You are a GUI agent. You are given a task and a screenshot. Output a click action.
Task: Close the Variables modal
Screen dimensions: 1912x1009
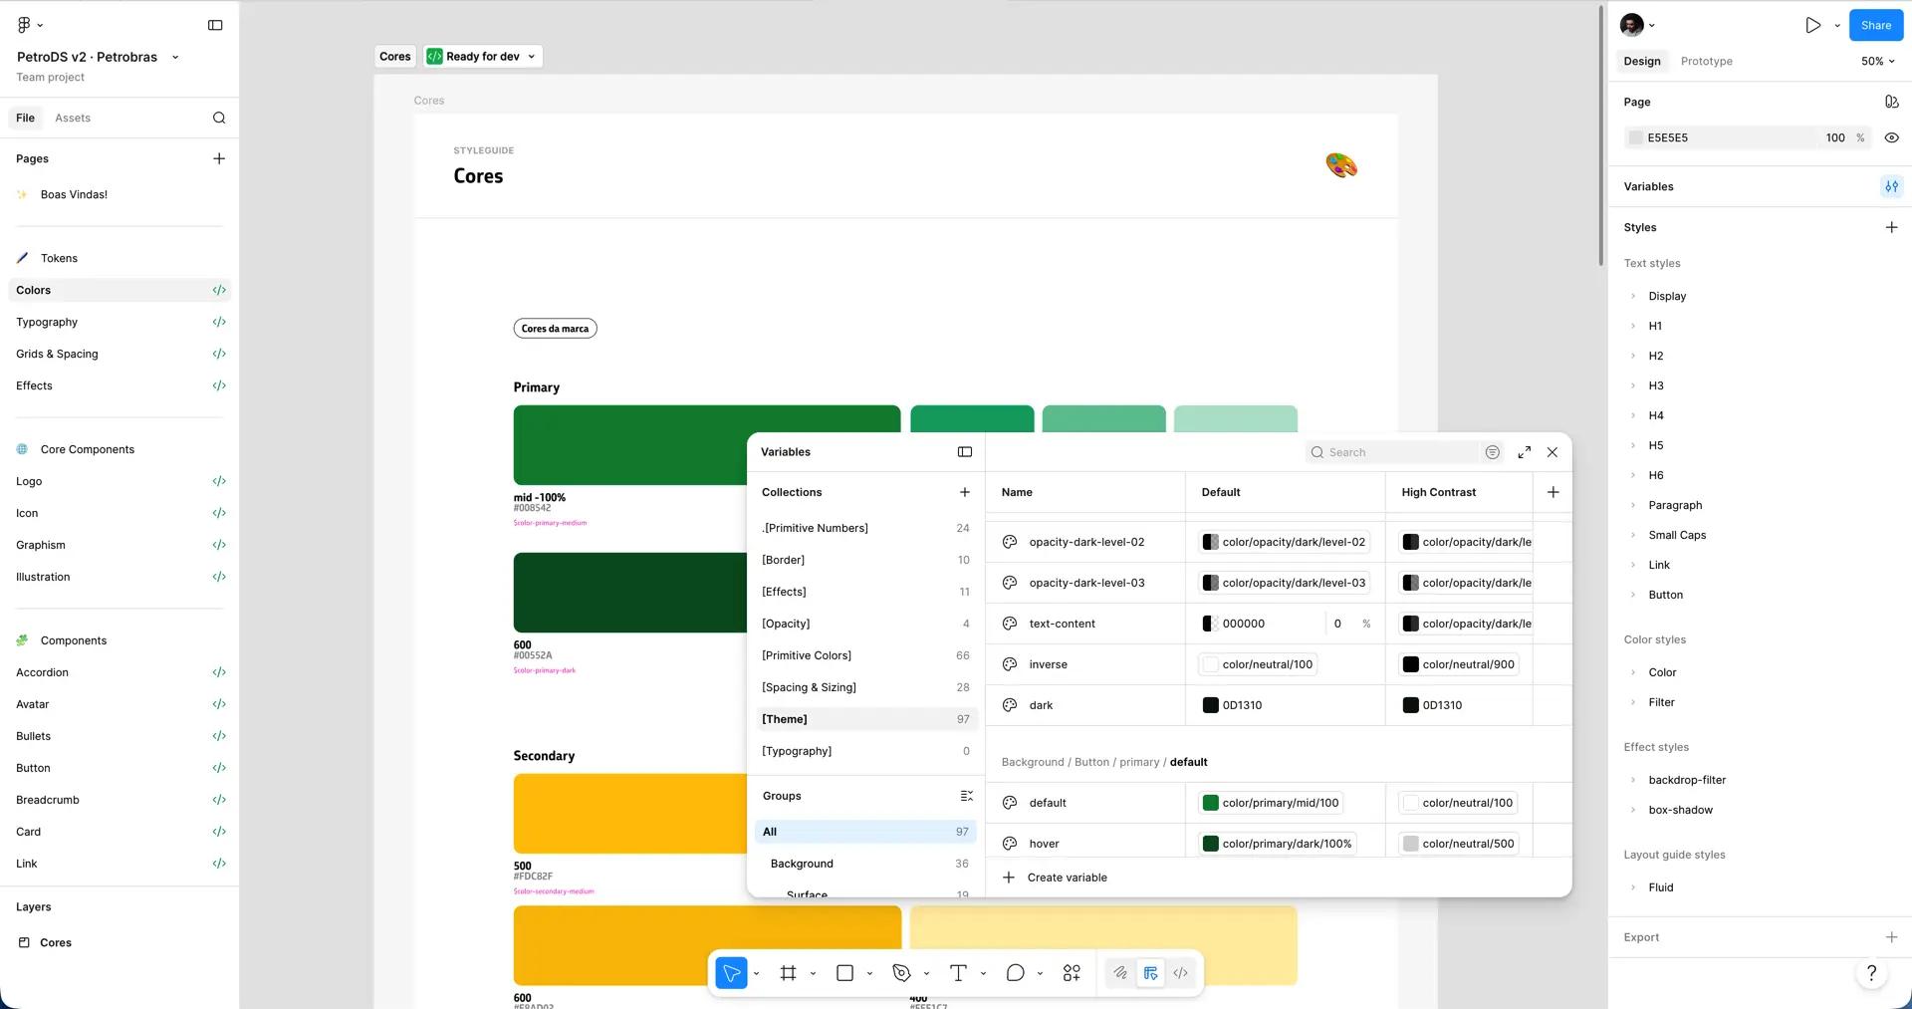[x=1552, y=452]
